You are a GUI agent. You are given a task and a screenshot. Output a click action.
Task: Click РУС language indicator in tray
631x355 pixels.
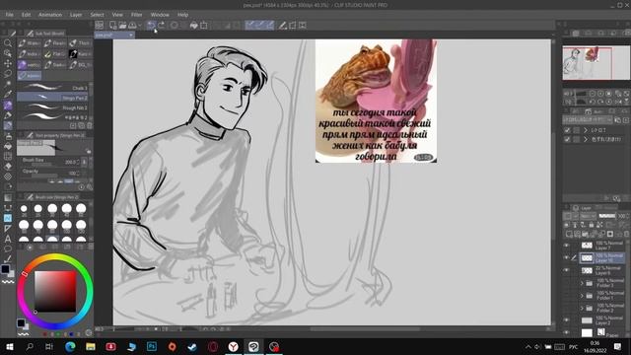(x=573, y=346)
